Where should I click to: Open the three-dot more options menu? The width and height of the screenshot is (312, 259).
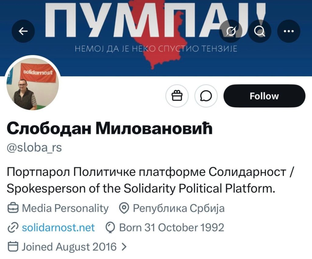click(x=289, y=31)
